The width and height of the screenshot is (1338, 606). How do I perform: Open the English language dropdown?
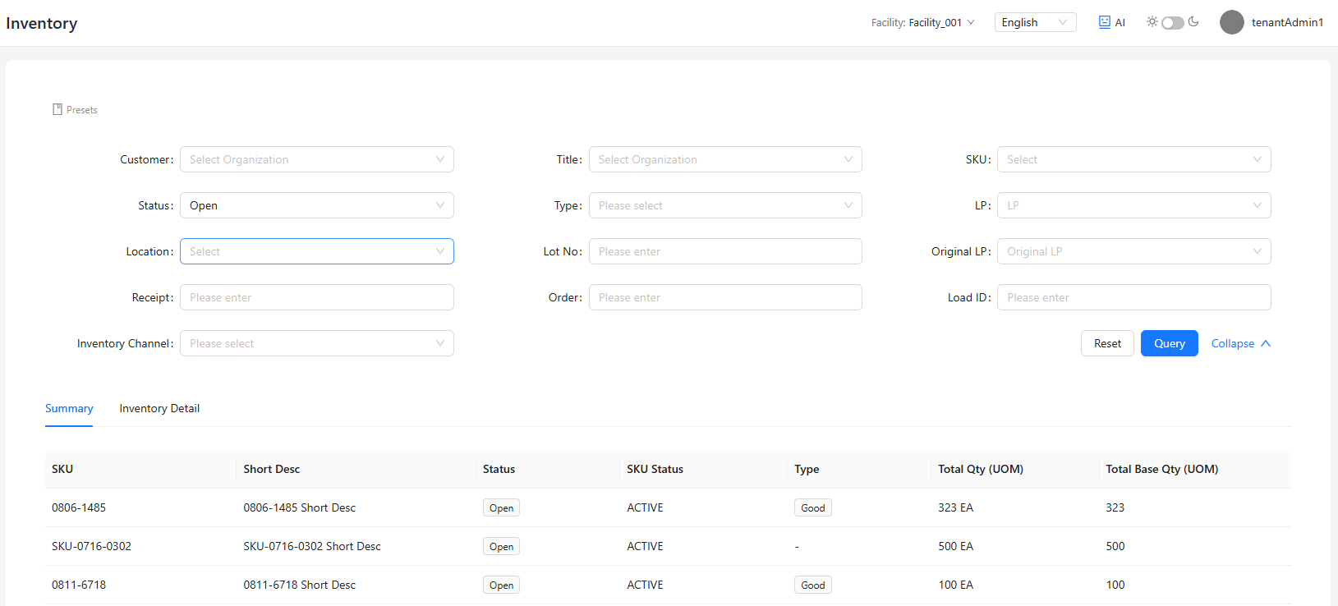tap(1035, 22)
